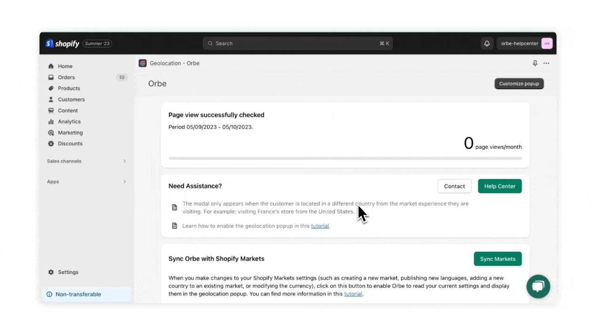596x335 pixels.
Task: Go to Home in the sidebar
Action: point(65,66)
